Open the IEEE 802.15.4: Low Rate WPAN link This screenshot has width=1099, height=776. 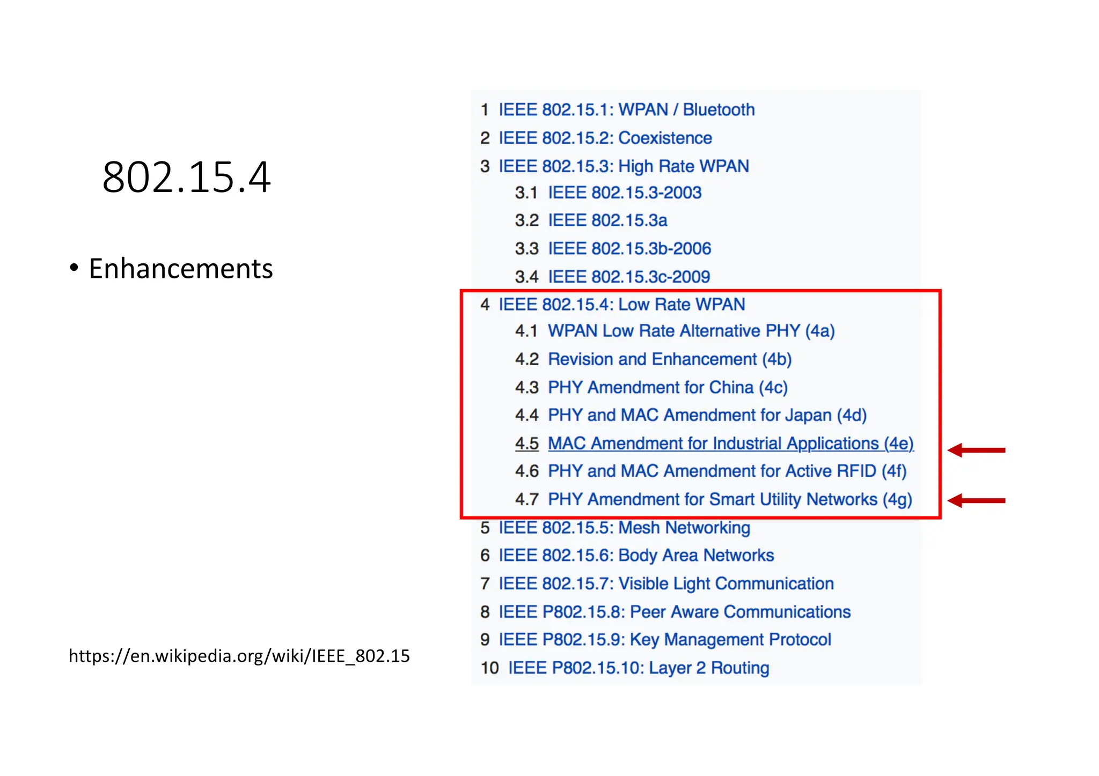coord(622,305)
